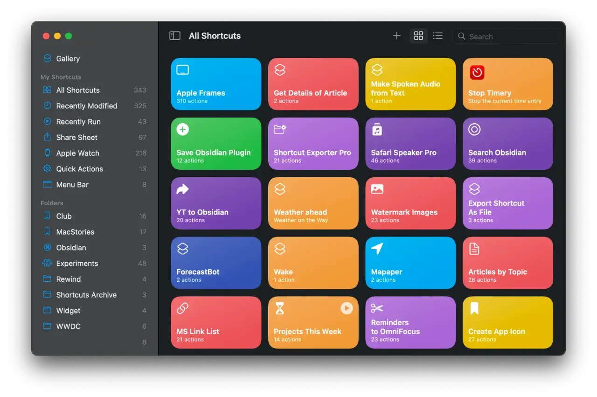Click the navigation arrow icon on Mapaper
The image size is (597, 397).
377,249
